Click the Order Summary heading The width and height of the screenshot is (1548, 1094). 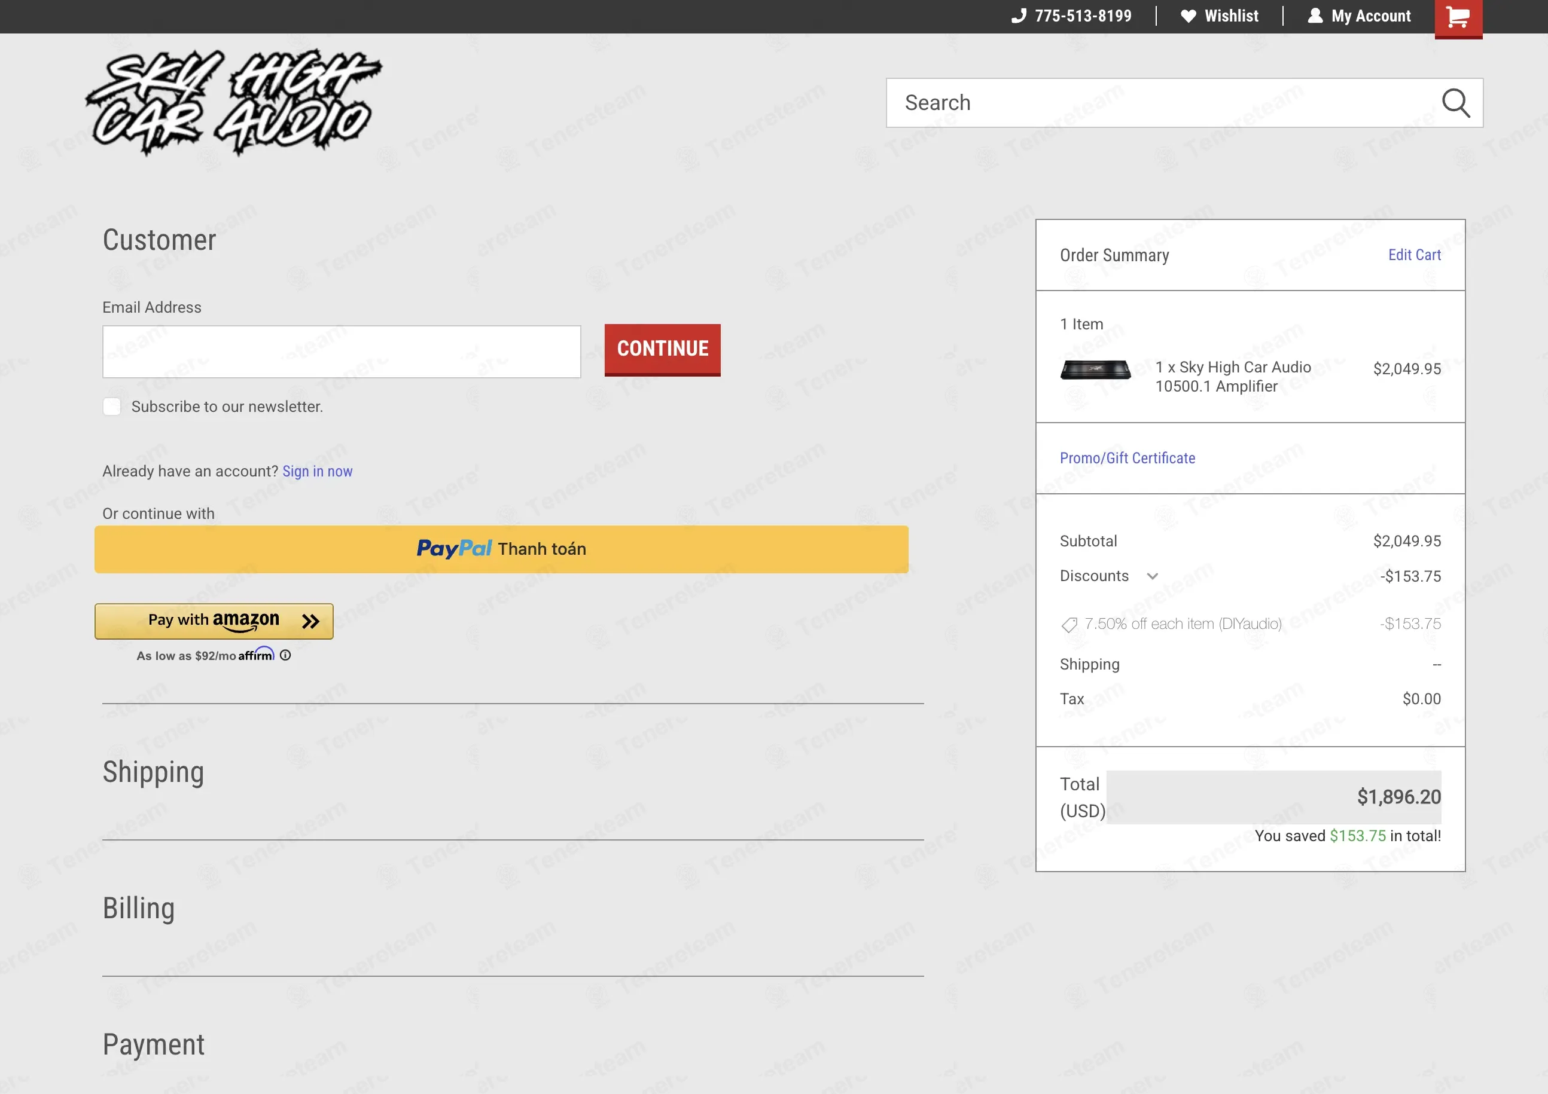pos(1114,255)
